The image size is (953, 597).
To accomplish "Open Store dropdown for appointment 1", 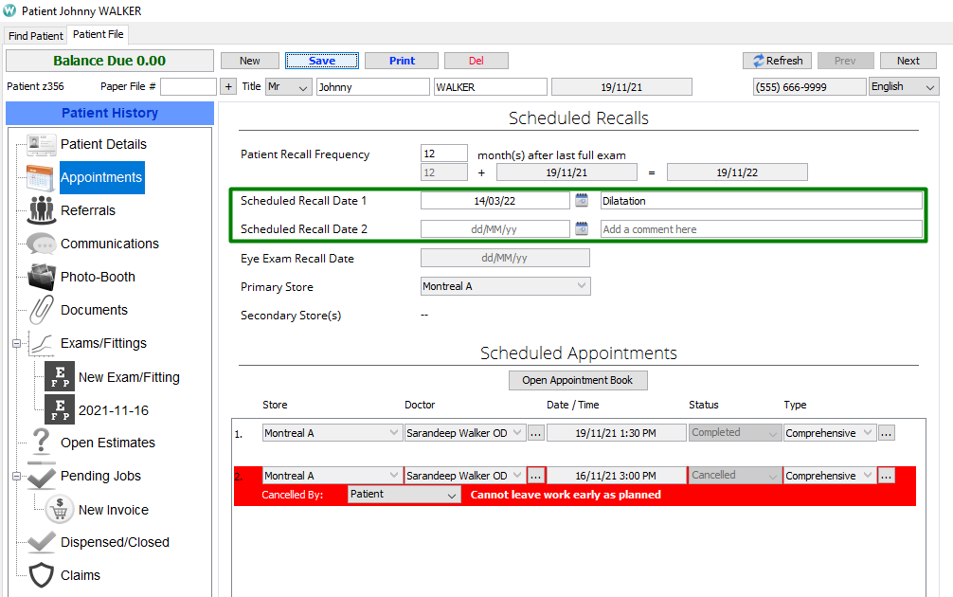I will click(332, 433).
